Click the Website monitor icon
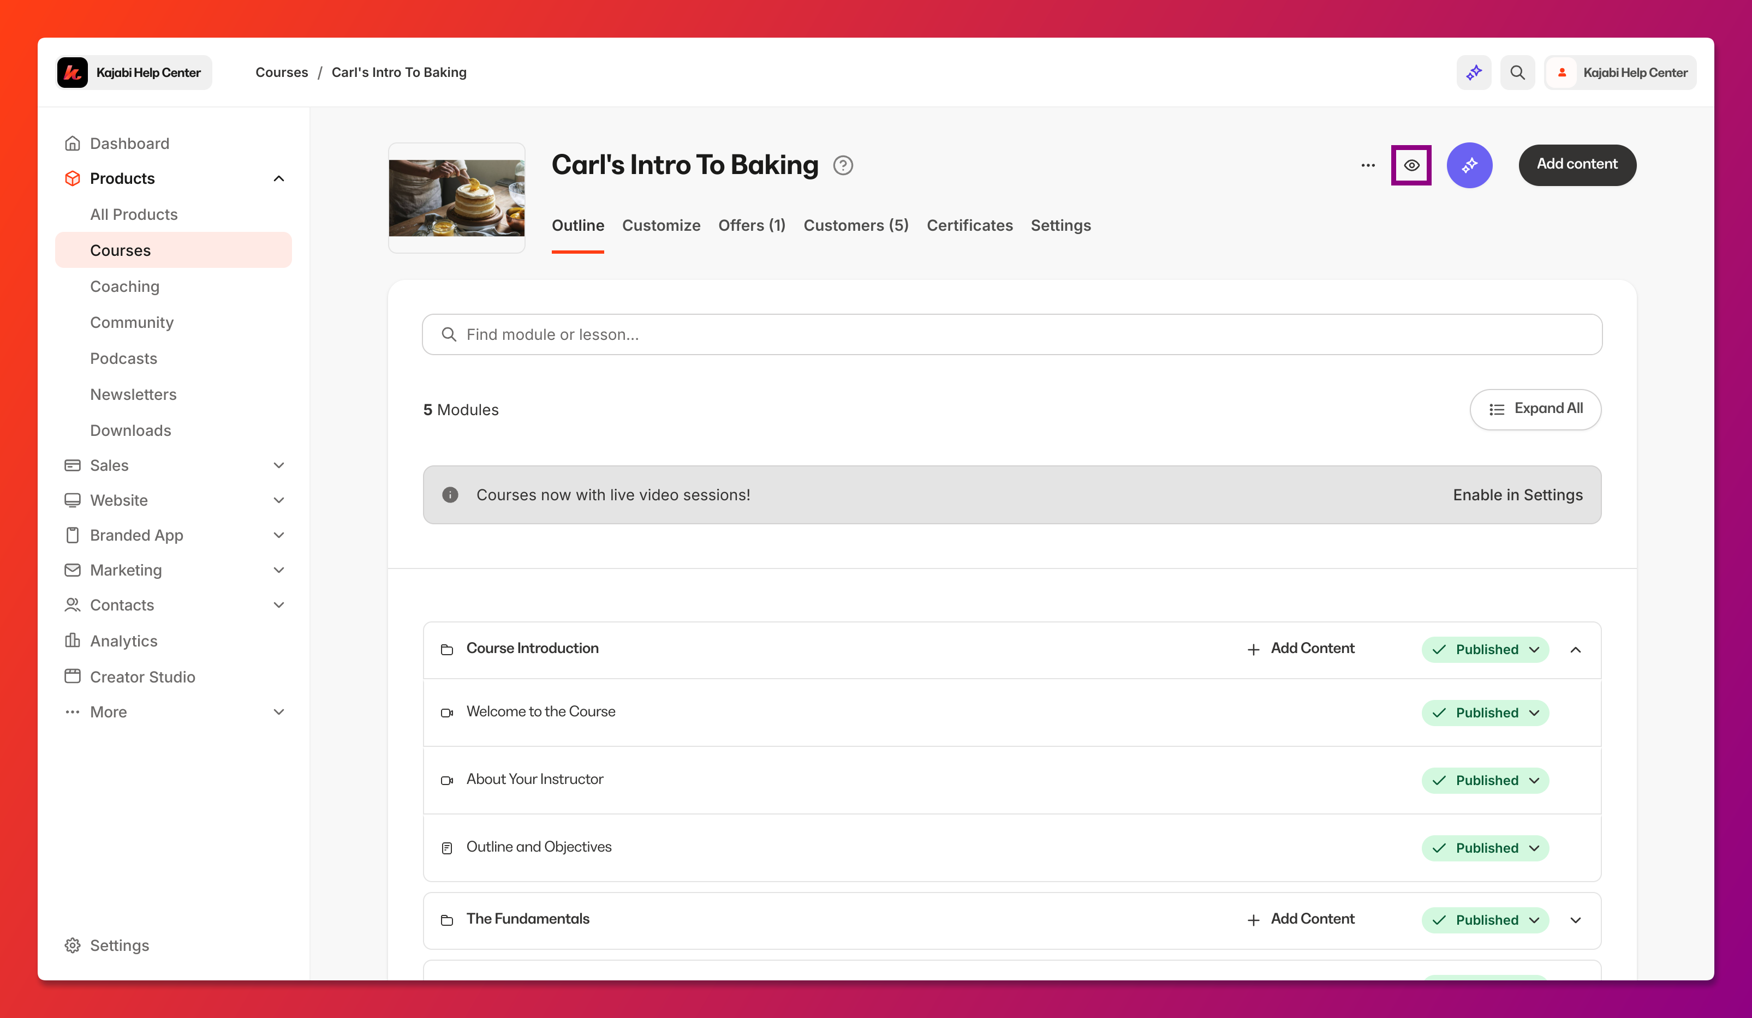Viewport: 1752px width, 1018px height. (x=72, y=500)
